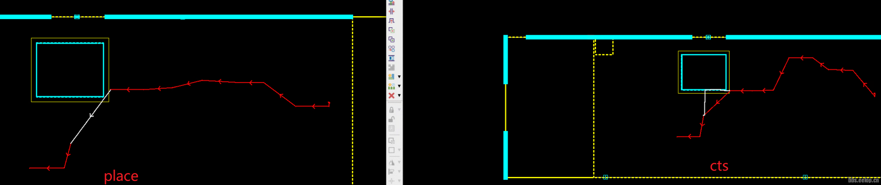Open dropdown arrow beside sun and fence icon
881x185 pixels.
tap(399, 86)
